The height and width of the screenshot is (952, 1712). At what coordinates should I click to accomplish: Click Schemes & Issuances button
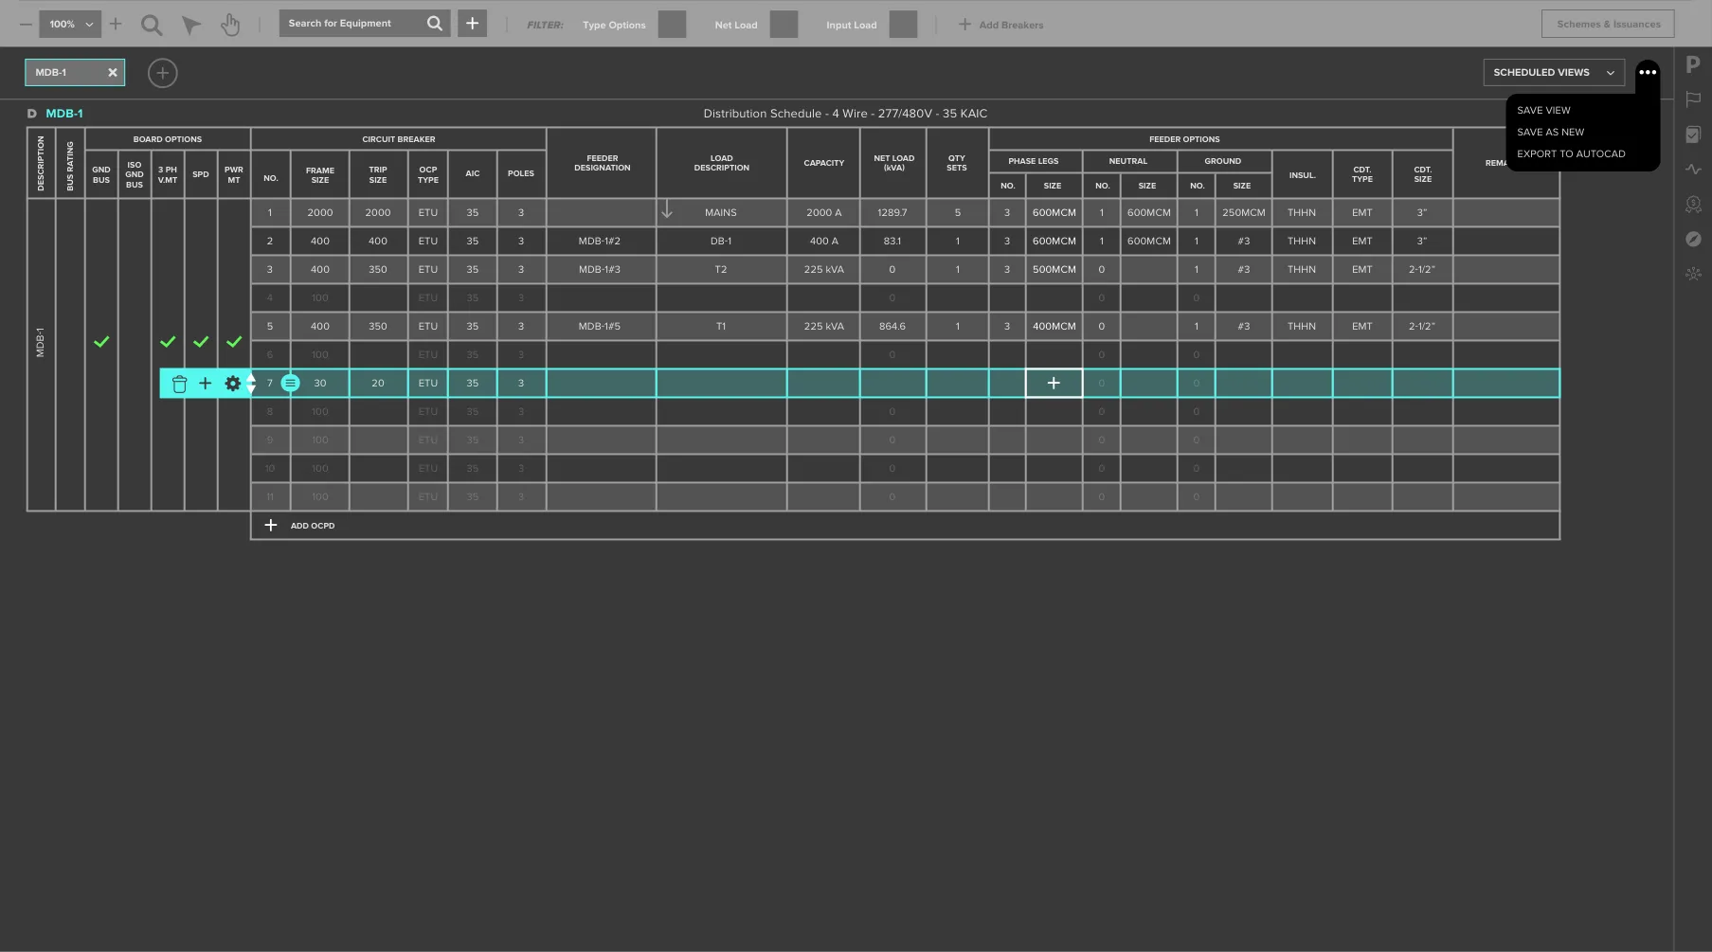(1608, 24)
